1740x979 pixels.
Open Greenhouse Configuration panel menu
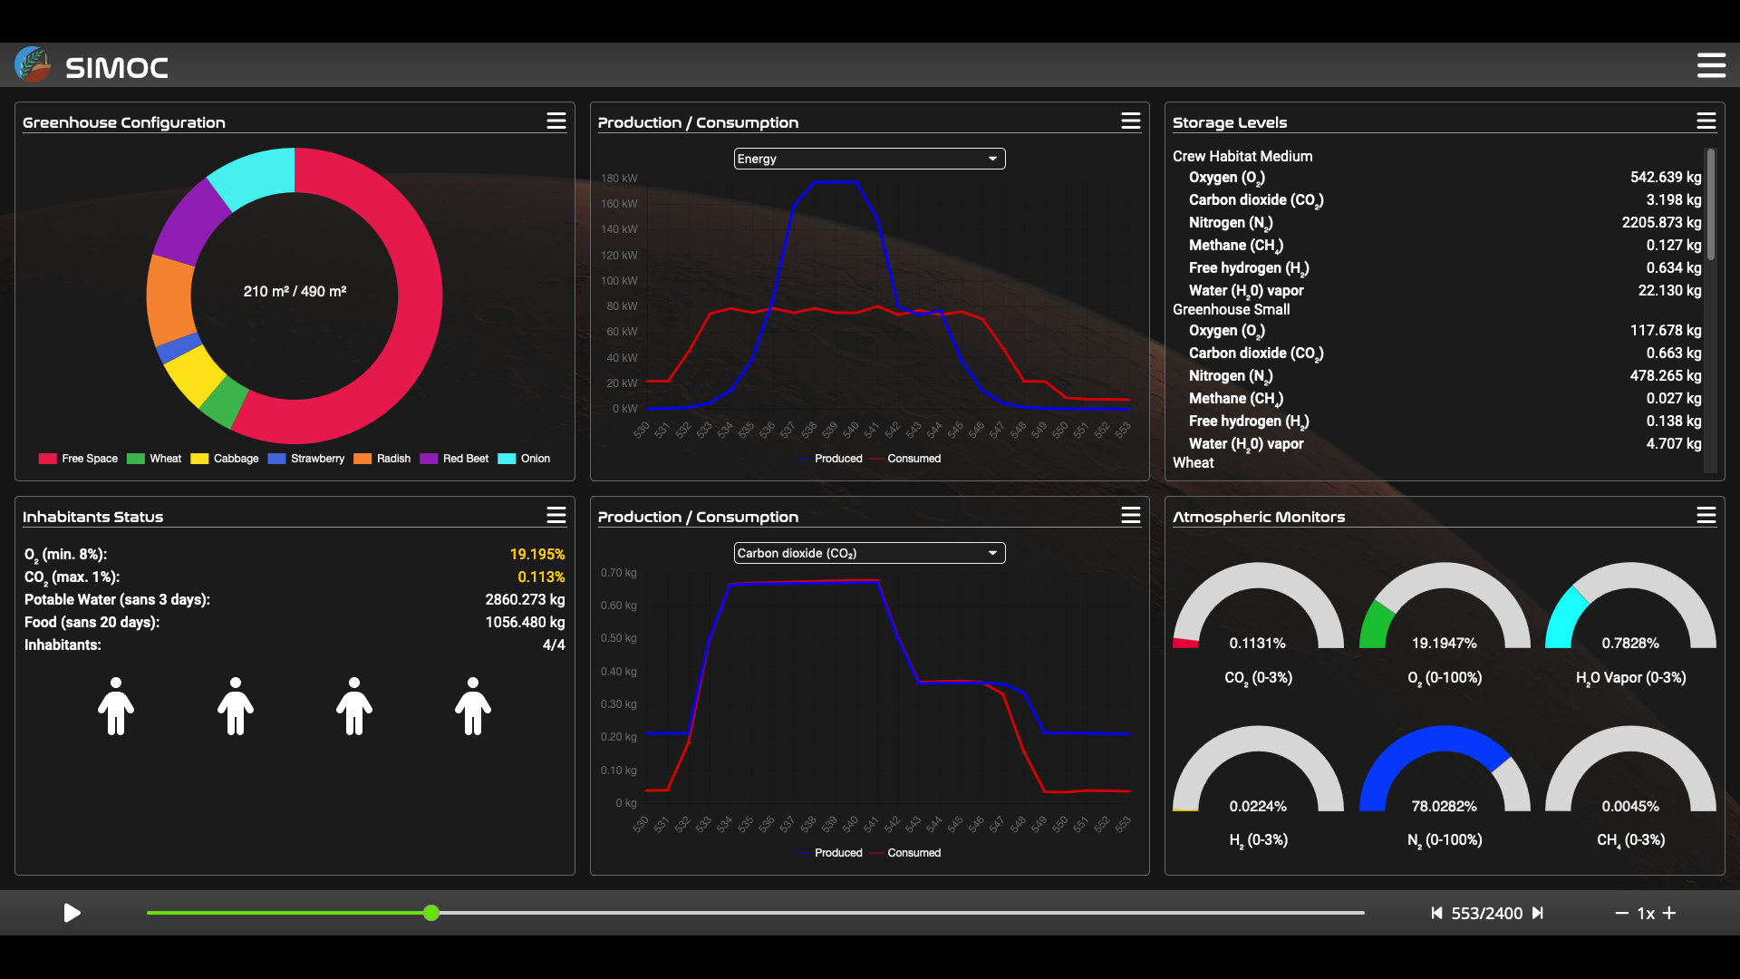556,121
